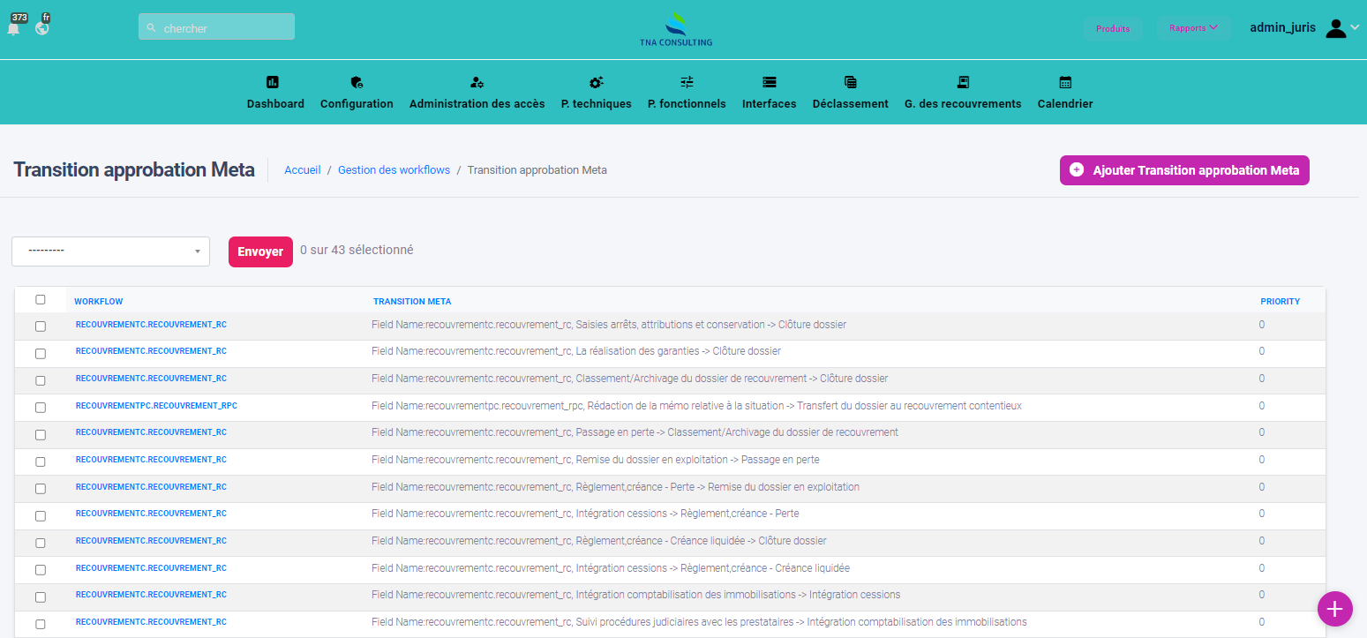Open the bulk action dropdown
The width and height of the screenshot is (1367, 638).
pos(110,251)
